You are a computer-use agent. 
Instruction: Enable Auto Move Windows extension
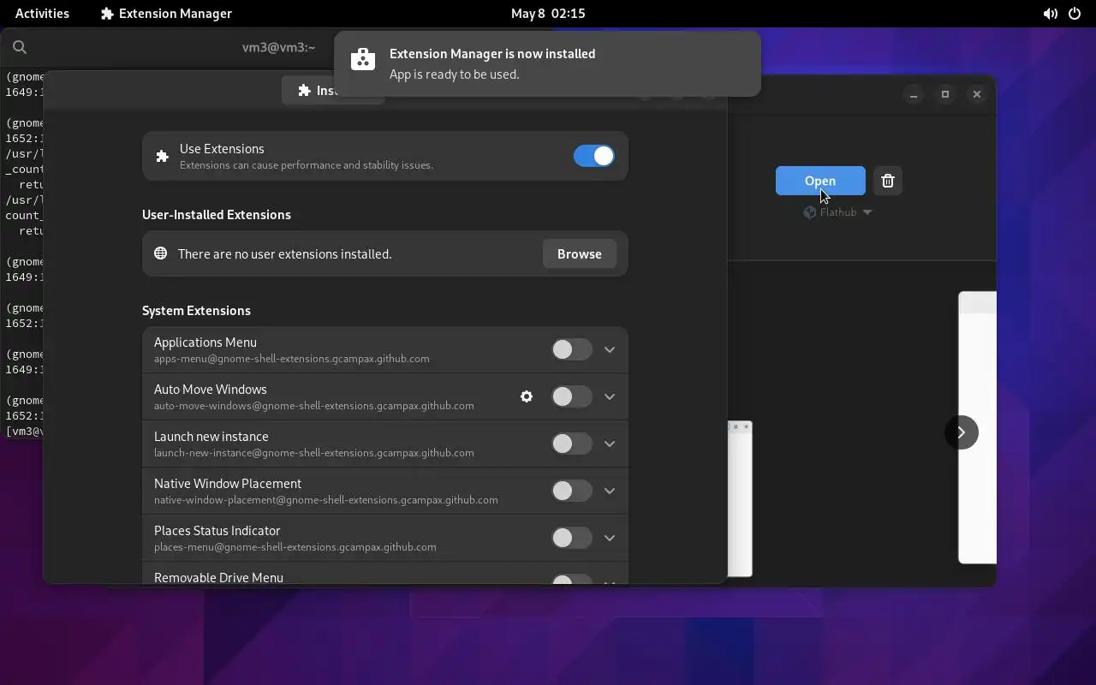(572, 396)
